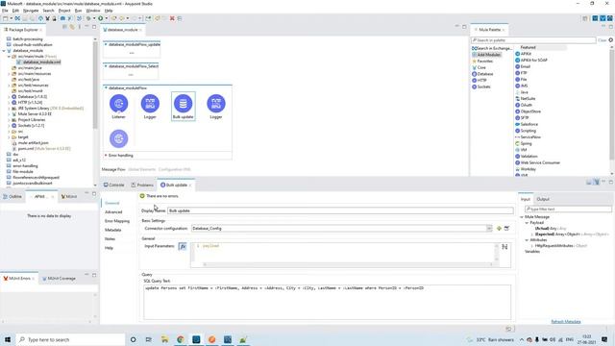Screen dimensions: 615x346
Task: Open Advanced section of Bulk update
Action: (113, 211)
